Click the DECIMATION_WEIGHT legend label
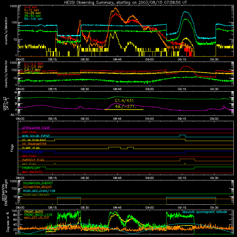 click(38, 187)
